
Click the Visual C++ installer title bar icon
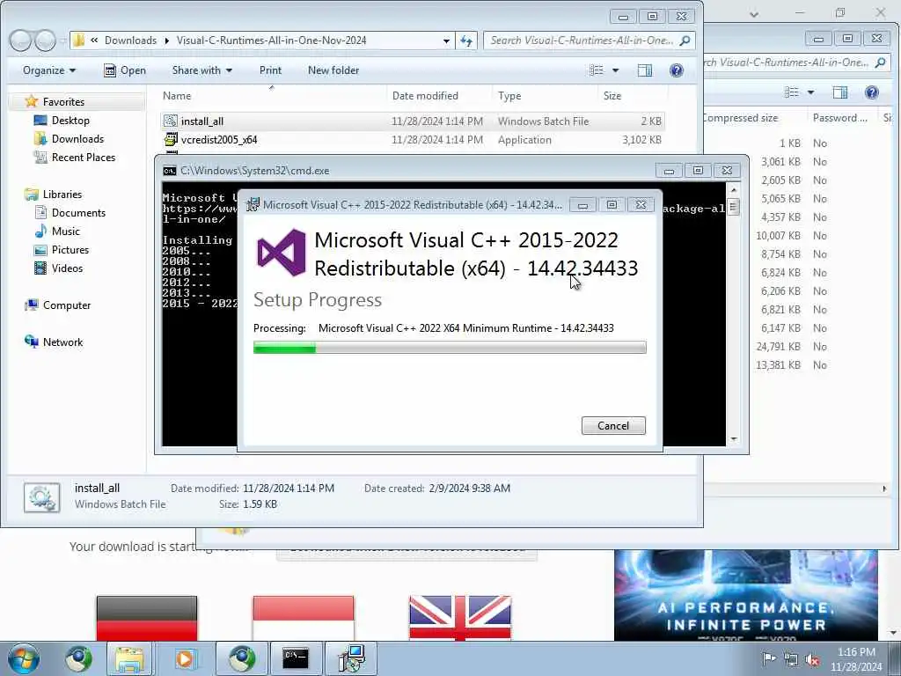(x=253, y=204)
